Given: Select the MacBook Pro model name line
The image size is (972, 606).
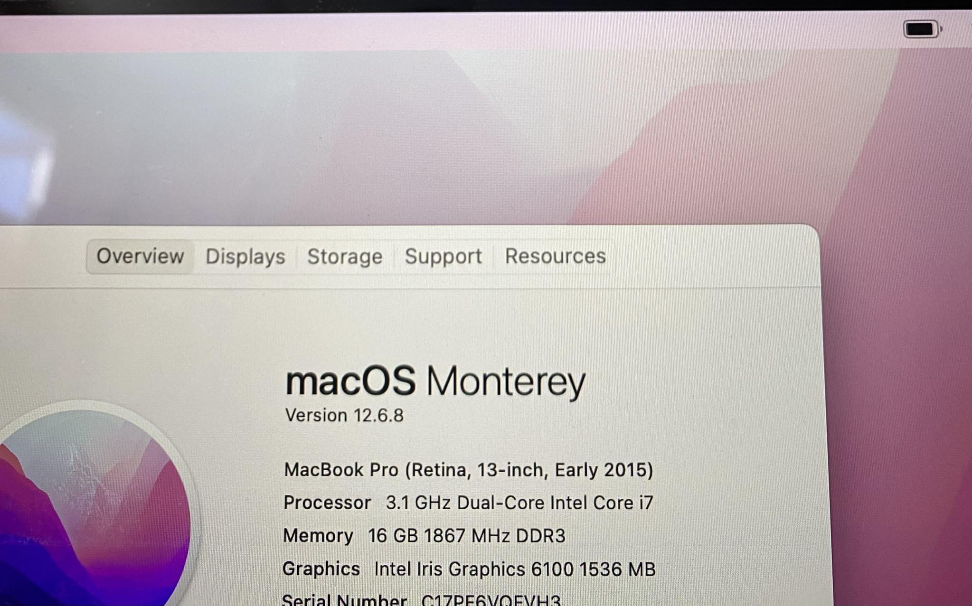Looking at the screenshot, I should coord(468,470).
